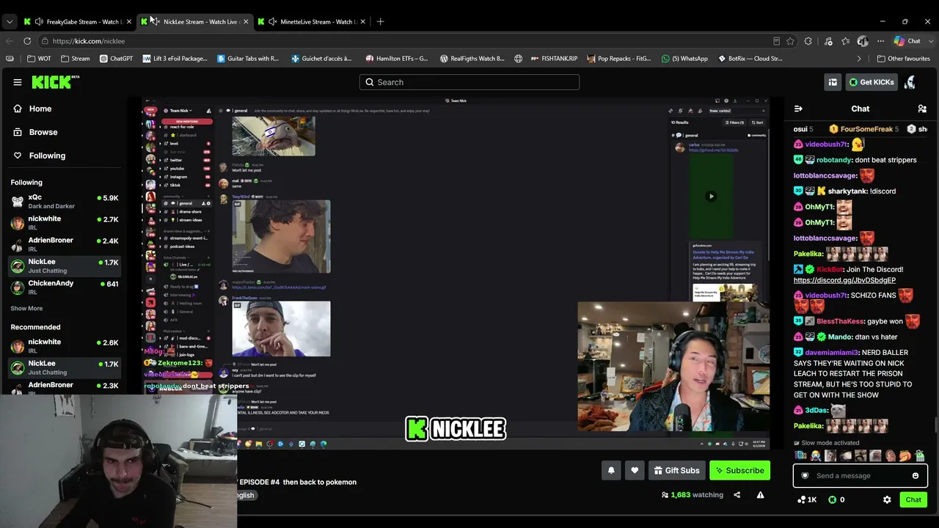939x528 pixels.
Task: Open the browser profile avatar
Action: (x=863, y=41)
